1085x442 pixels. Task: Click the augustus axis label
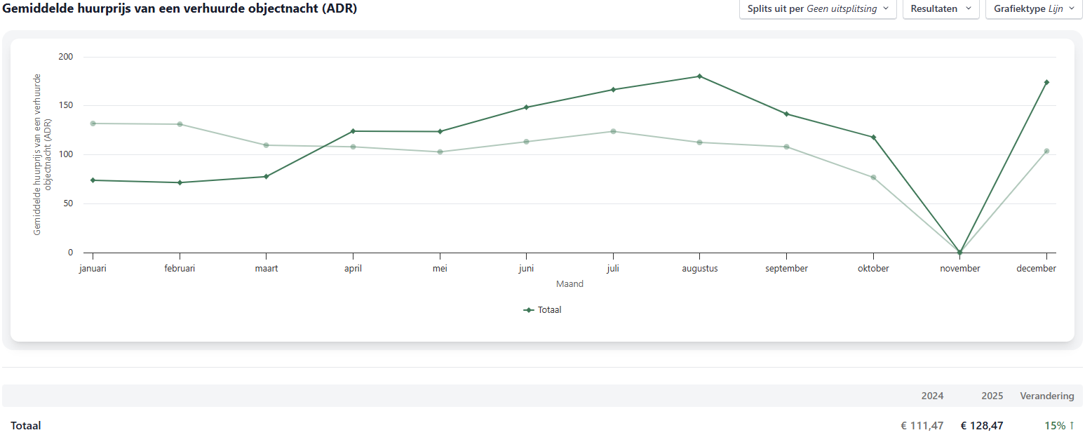point(700,268)
